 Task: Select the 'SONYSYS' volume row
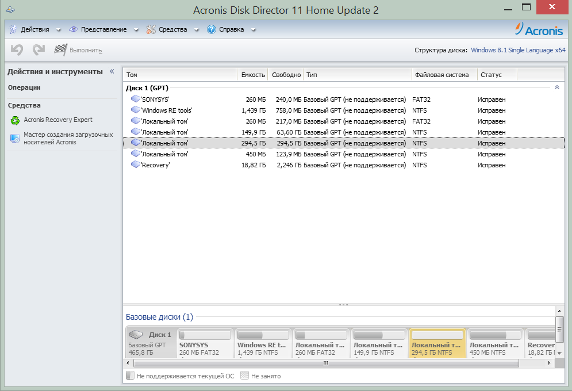[344, 99]
